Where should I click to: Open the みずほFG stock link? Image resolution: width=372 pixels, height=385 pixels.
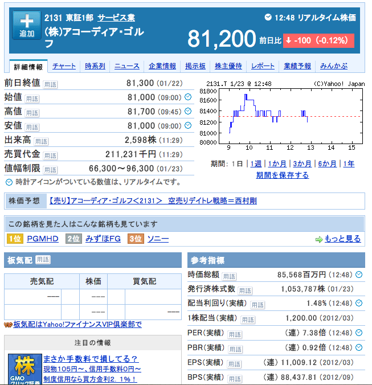(x=103, y=239)
